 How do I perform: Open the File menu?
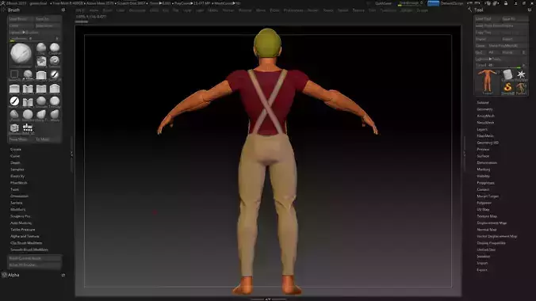[175, 10]
